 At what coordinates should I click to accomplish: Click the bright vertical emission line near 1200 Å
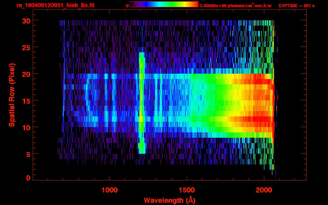coord(142,101)
